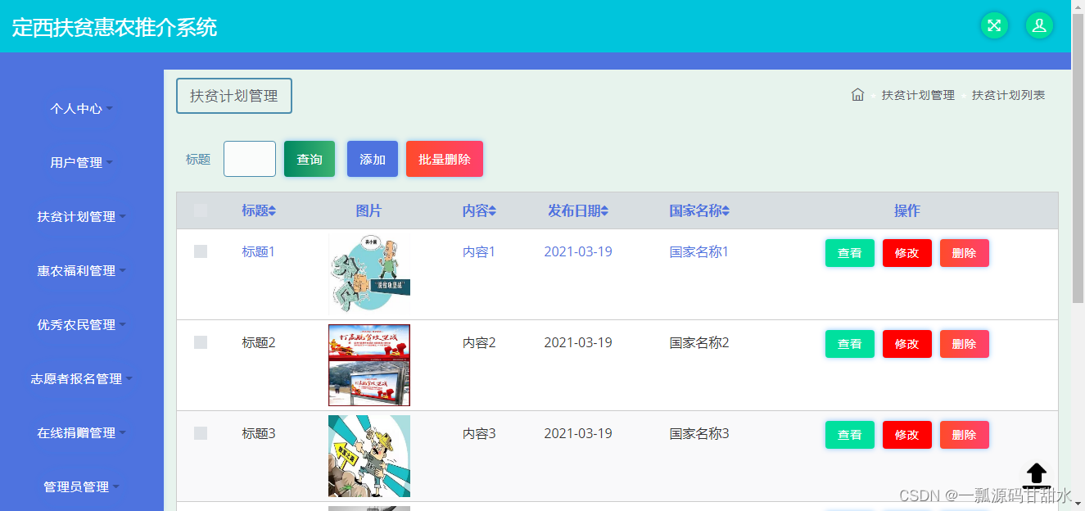Click the 批量删除 batch delete button
1085x511 pixels.
coord(445,159)
